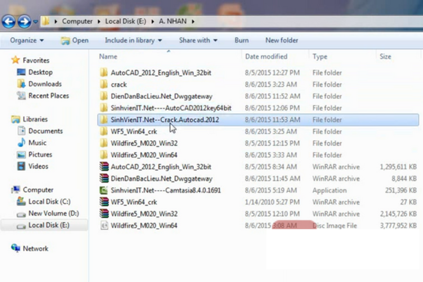This screenshot has height=282, width=423.
Task: Select Computer in the address breadcrumb
Action: 77,21
